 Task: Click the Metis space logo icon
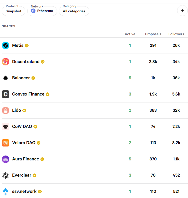pos(5,46)
